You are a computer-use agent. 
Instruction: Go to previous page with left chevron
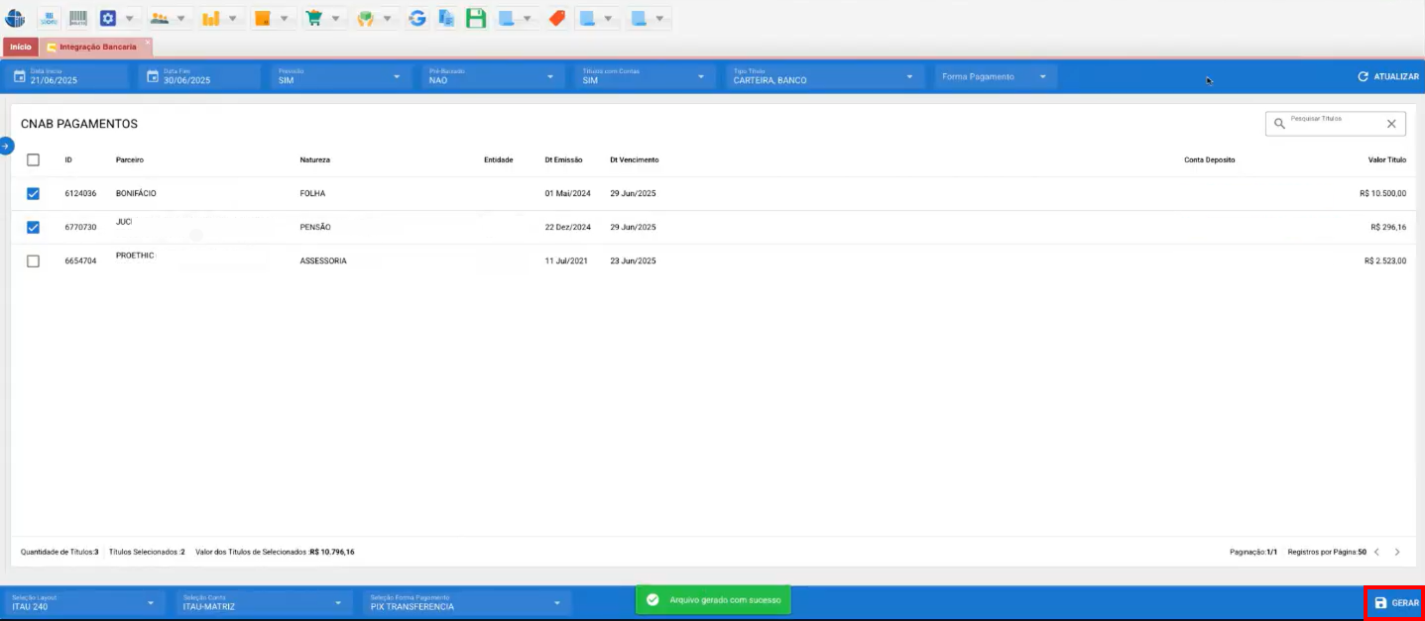(x=1376, y=552)
